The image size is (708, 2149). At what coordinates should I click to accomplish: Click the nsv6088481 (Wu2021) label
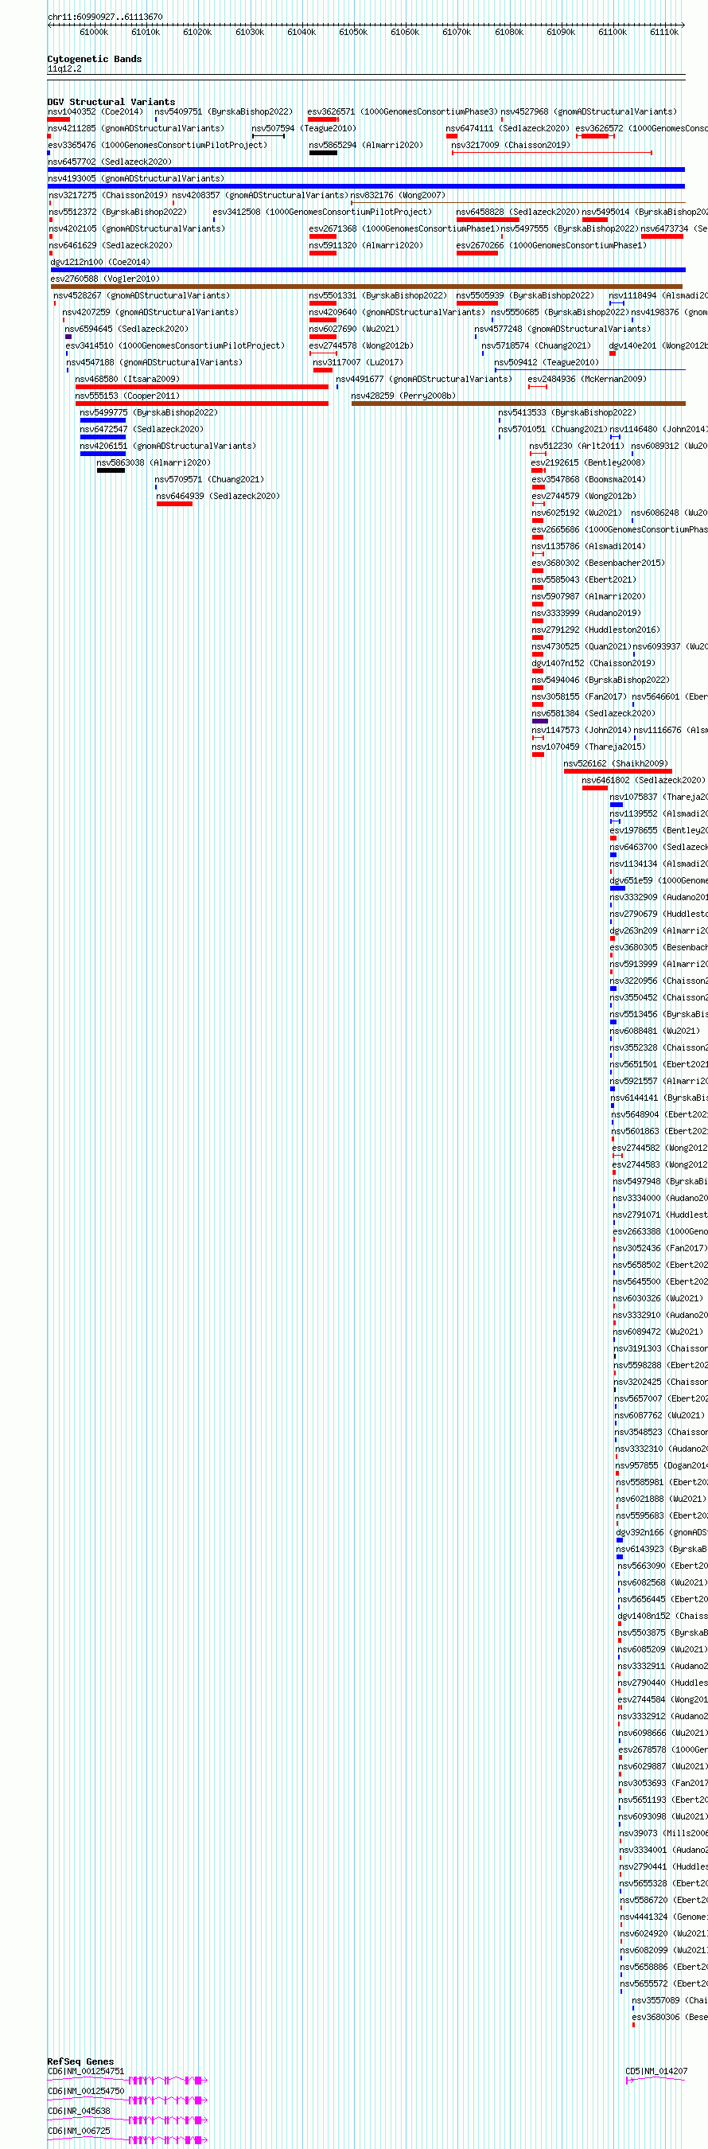pyautogui.click(x=655, y=1030)
